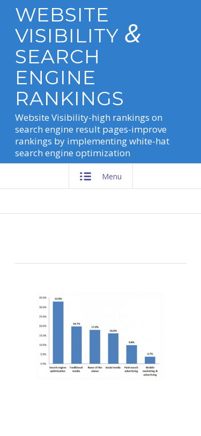Click the Paid search advertising bar
The width and height of the screenshot is (201, 436).
click(x=132, y=354)
